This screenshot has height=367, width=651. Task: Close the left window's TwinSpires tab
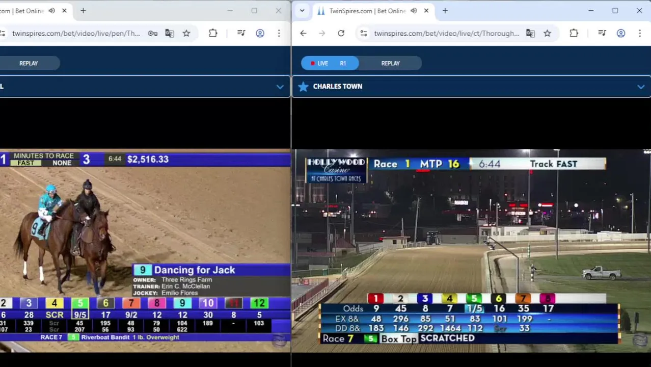[x=64, y=11]
